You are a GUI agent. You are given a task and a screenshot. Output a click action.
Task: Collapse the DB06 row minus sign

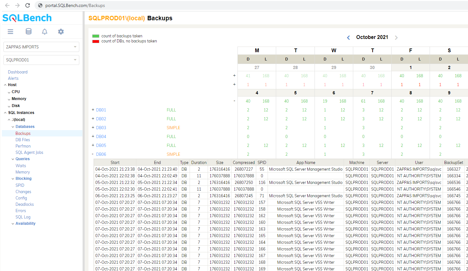[93, 154]
